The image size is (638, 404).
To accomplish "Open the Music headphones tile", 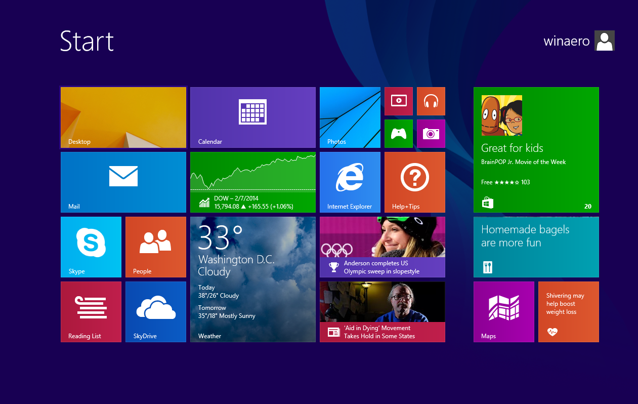I will point(431,101).
